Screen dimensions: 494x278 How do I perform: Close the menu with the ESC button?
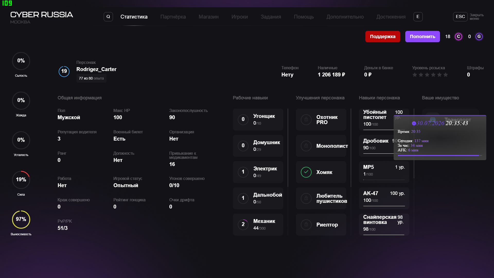pyautogui.click(x=460, y=17)
